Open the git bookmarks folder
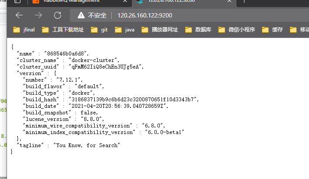This screenshot has height=179, width=309. coord(99,30)
